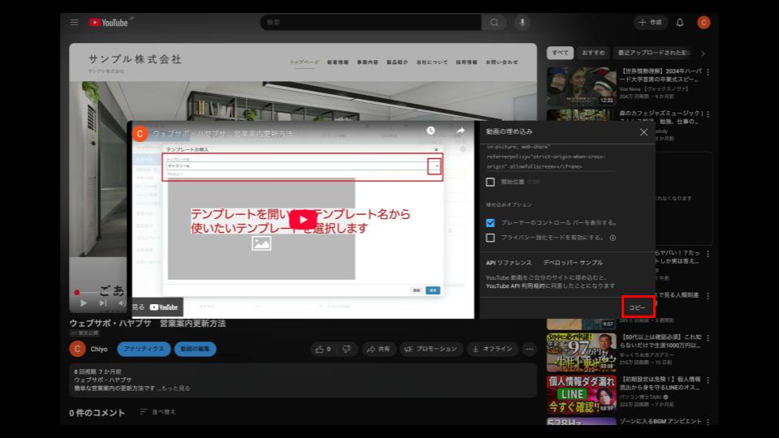Skip to next video on main player
Image resolution: width=779 pixels, height=438 pixels.
tap(103, 303)
